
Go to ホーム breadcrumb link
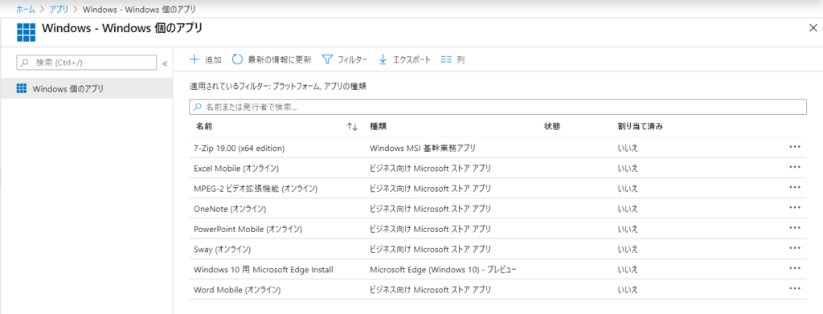pos(26,10)
